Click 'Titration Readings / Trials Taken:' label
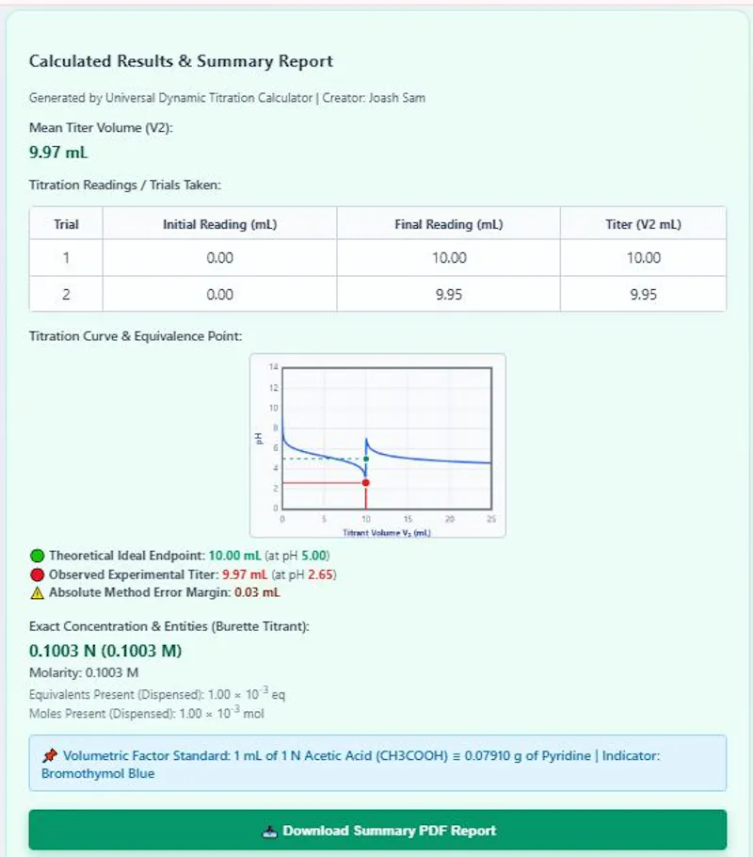 pos(124,185)
